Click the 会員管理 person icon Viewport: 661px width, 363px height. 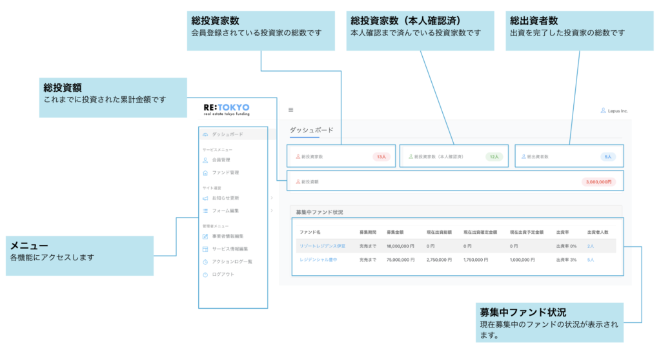point(205,160)
